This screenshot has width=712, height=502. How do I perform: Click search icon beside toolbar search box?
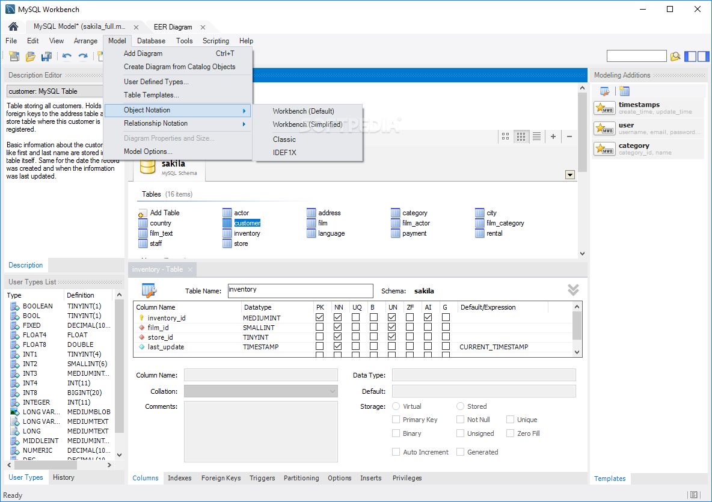(675, 57)
